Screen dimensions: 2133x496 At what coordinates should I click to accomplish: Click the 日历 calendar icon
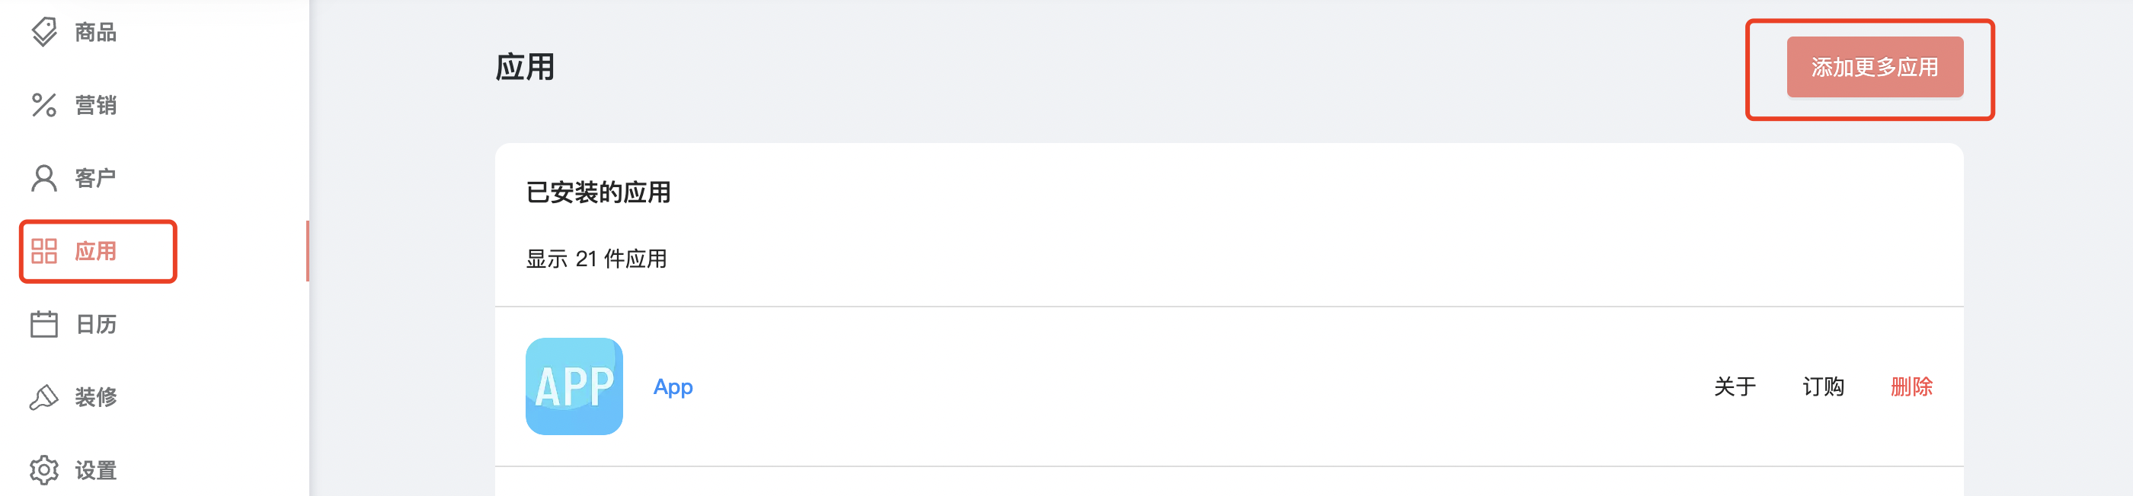point(44,323)
